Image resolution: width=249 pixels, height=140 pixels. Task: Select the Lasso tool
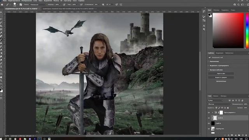pyautogui.click(x=1, y=19)
